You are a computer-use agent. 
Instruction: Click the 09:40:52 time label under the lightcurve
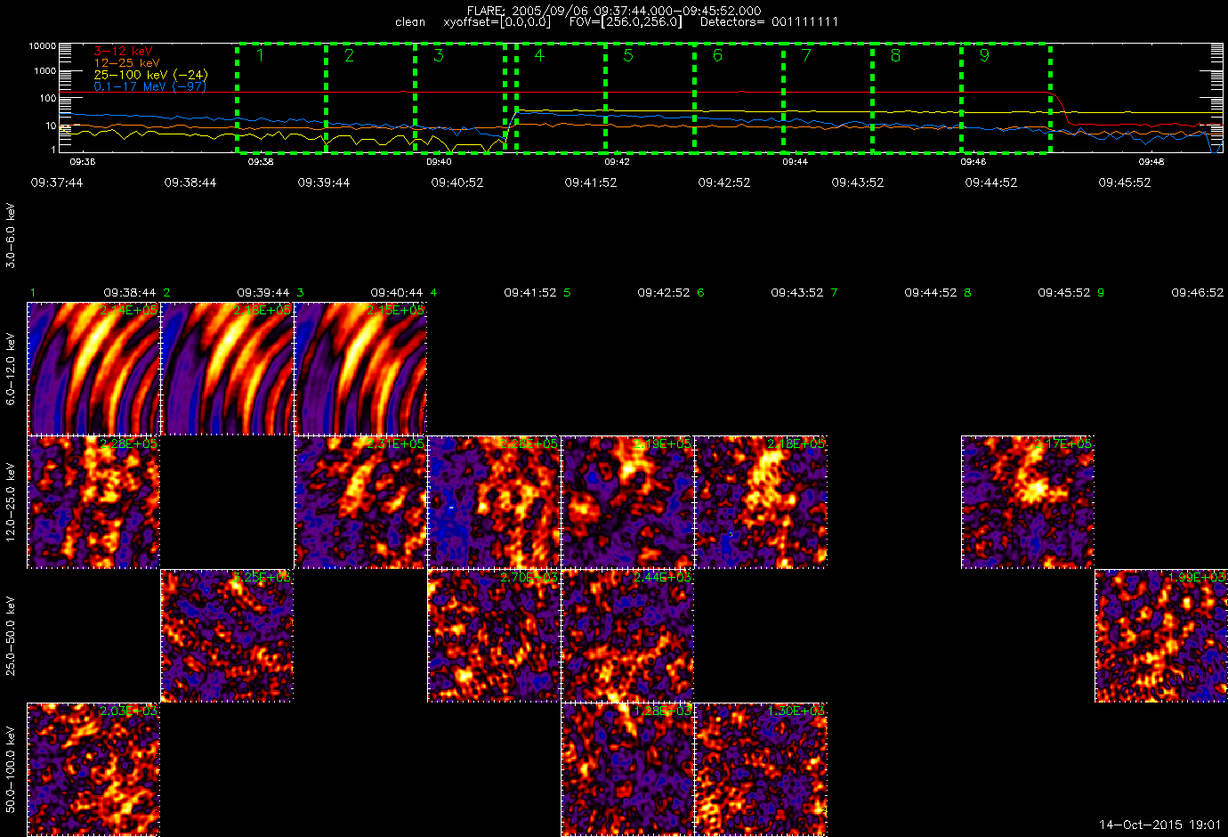coord(457,183)
